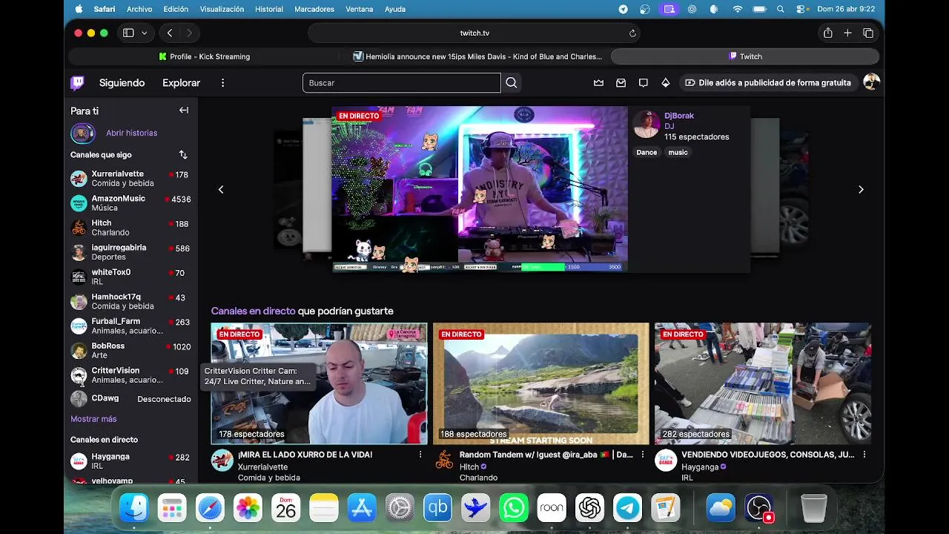Open Hayganga stream thumbnail
This screenshot has height=534, width=949.
pyautogui.click(x=762, y=383)
